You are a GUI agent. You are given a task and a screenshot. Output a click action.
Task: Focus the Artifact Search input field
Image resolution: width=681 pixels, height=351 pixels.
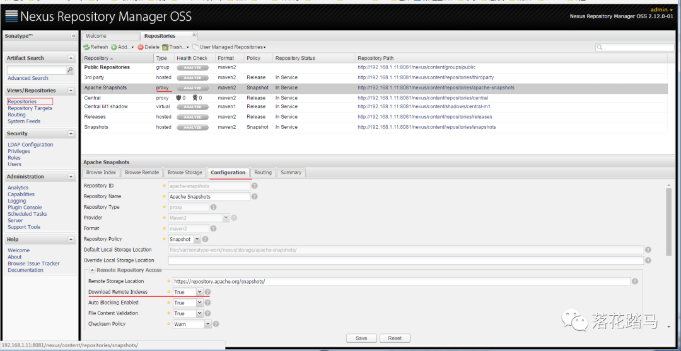37,69
